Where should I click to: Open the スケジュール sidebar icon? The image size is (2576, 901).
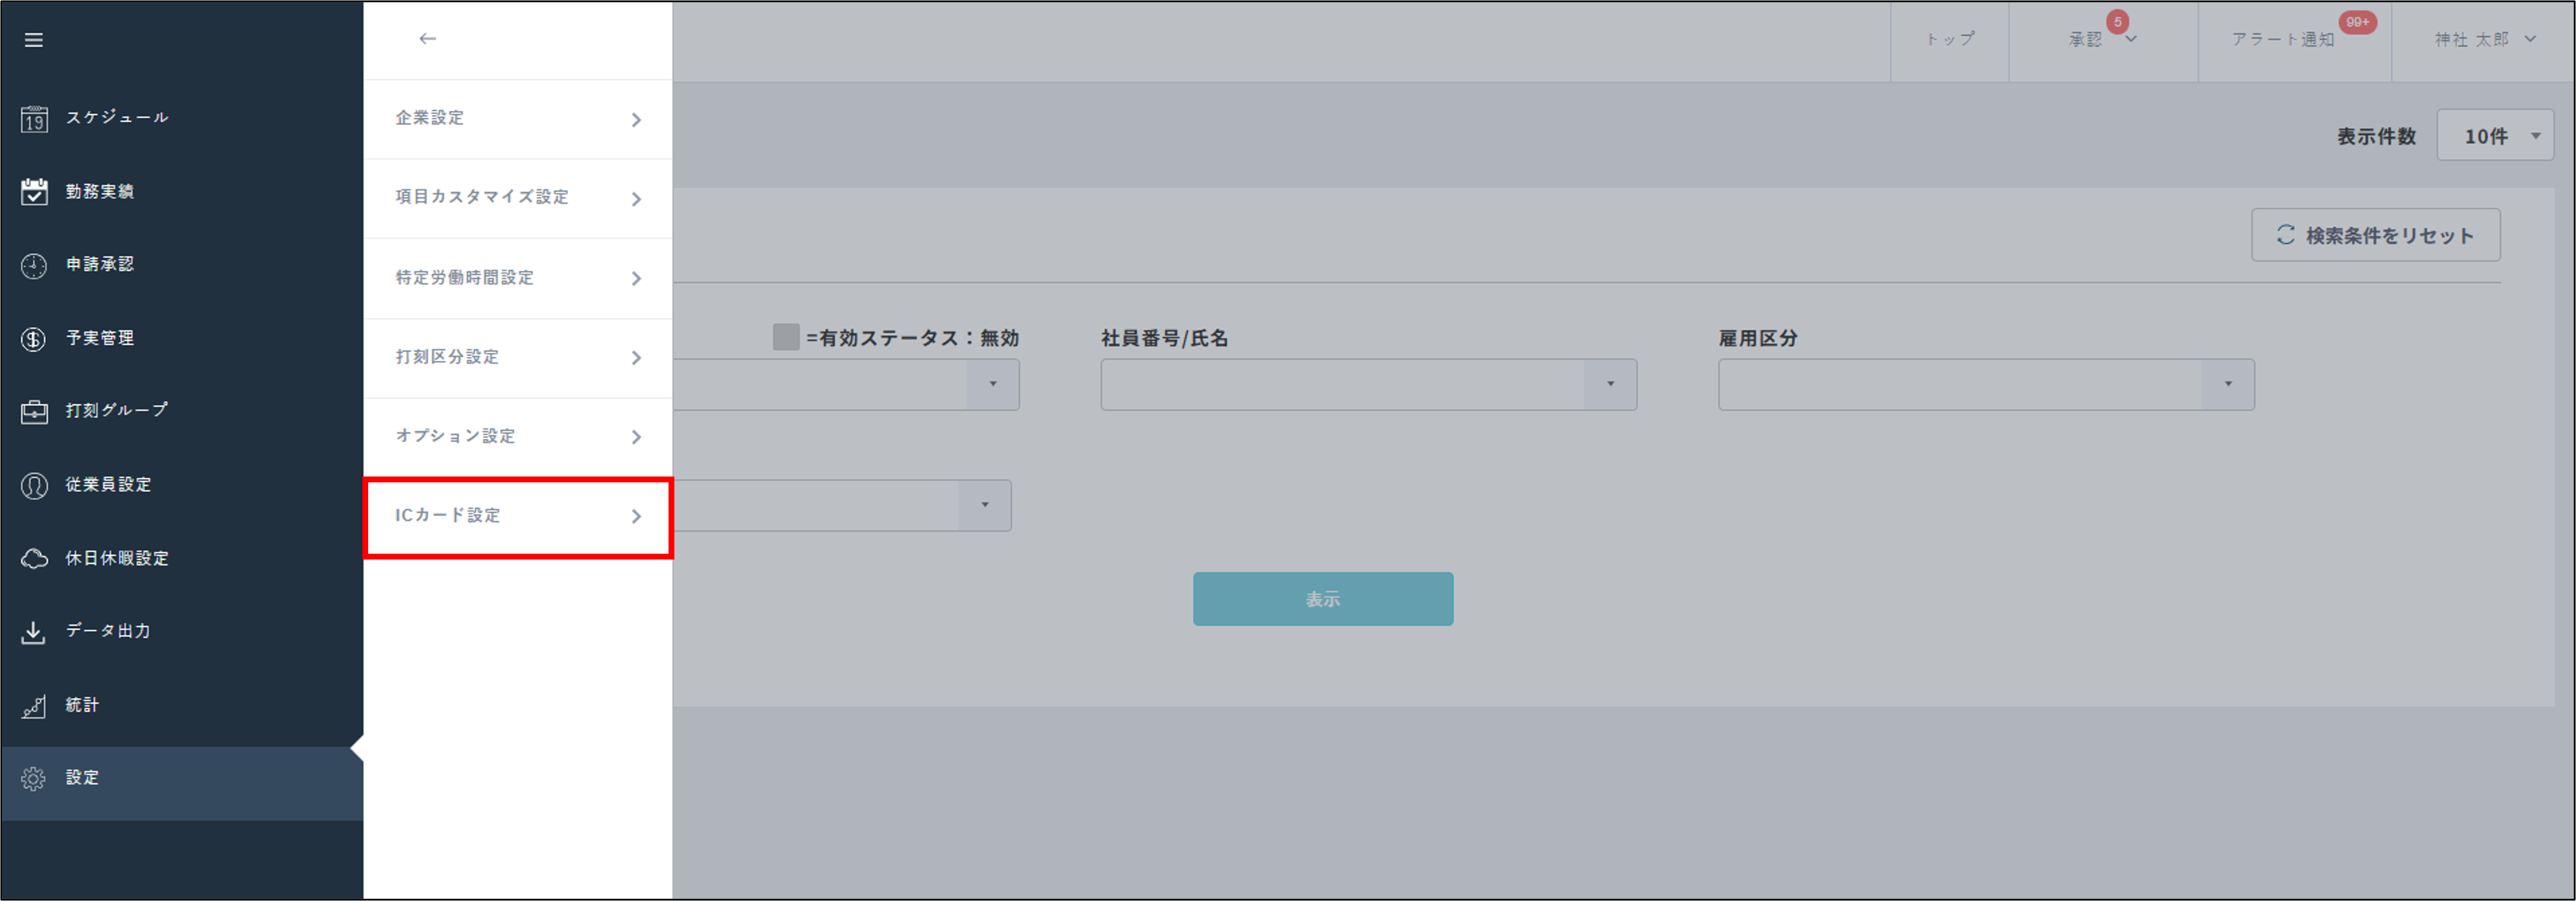tap(33, 117)
